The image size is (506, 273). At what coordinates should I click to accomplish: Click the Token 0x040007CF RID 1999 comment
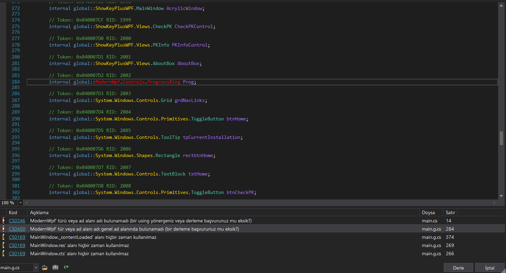click(x=90, y=20)
